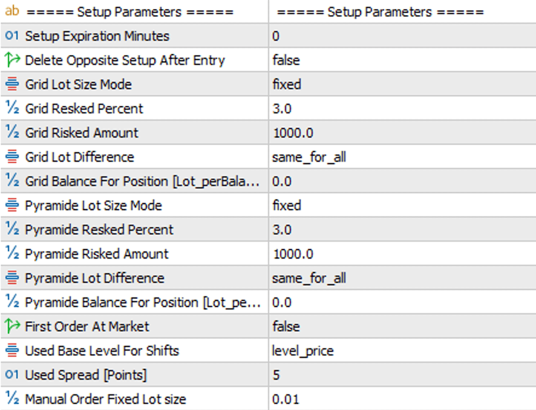Screen dimensions: 536x410
Task: Click the integer icon beside Setup Expiration Minutes
Action: 12,36
